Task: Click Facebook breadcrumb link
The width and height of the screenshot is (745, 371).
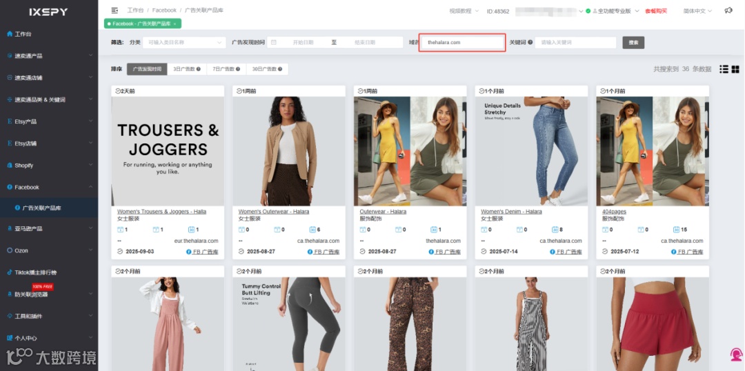Action: [x=164, y=10]
